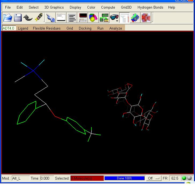Open the Compute menu

[108, 8]
